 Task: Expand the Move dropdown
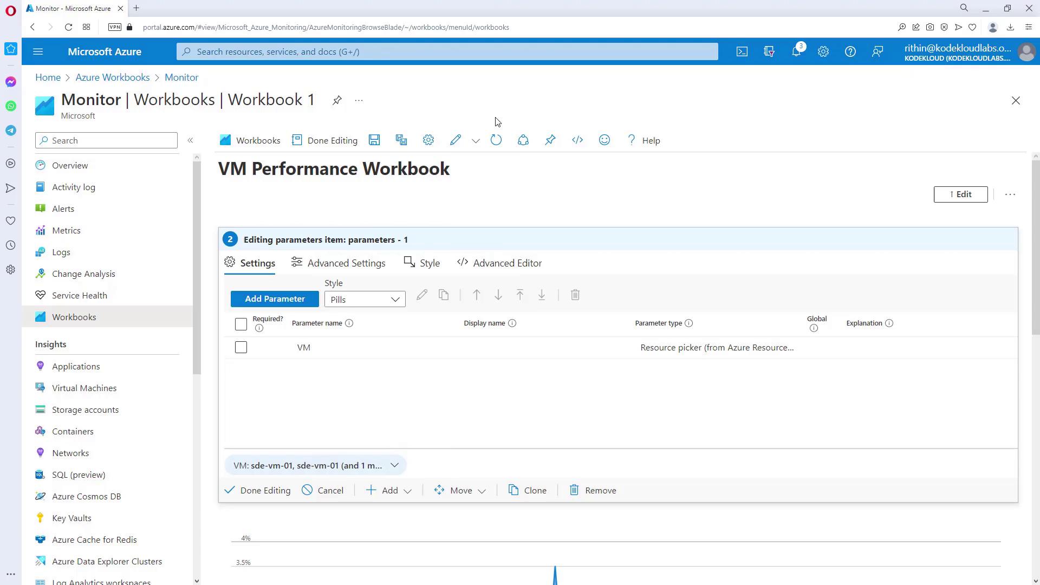[460, 491]
